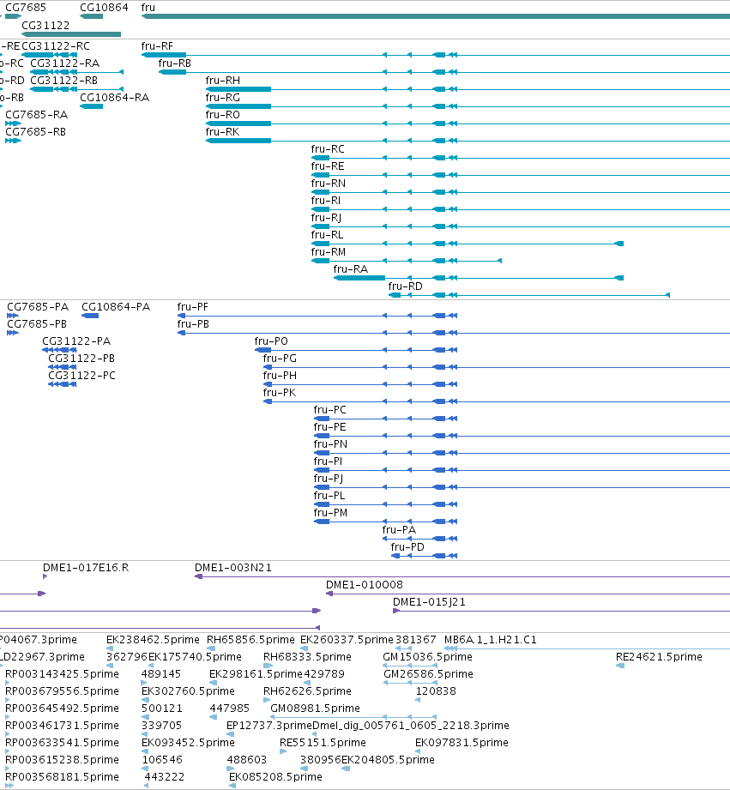
Task: Click the fru-RA transcript label
Action: click(351, 268)
